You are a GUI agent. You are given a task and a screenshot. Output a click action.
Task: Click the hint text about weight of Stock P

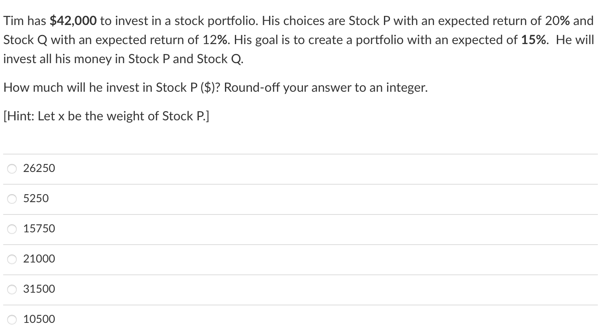105,116
